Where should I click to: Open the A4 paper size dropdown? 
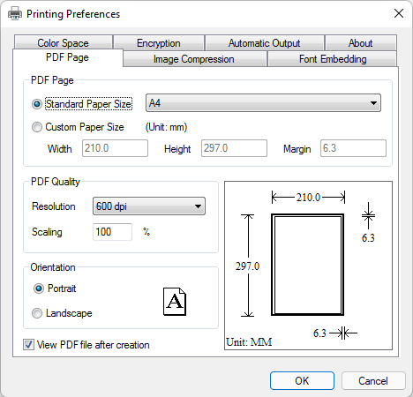(263, 103)
